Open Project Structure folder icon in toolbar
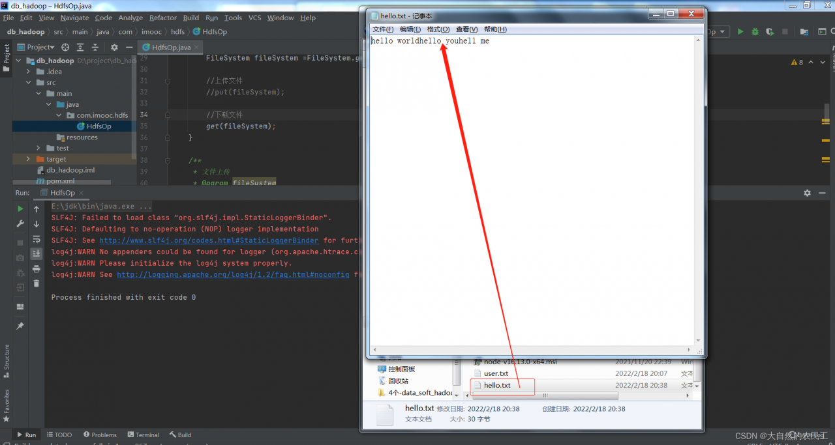Screen dimensions: 835x445 pyautogui.click(x=804, y=31)
